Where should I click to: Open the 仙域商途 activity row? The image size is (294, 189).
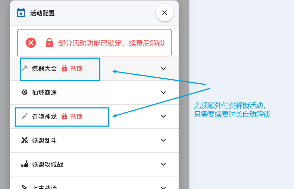(x=94, y=92)
